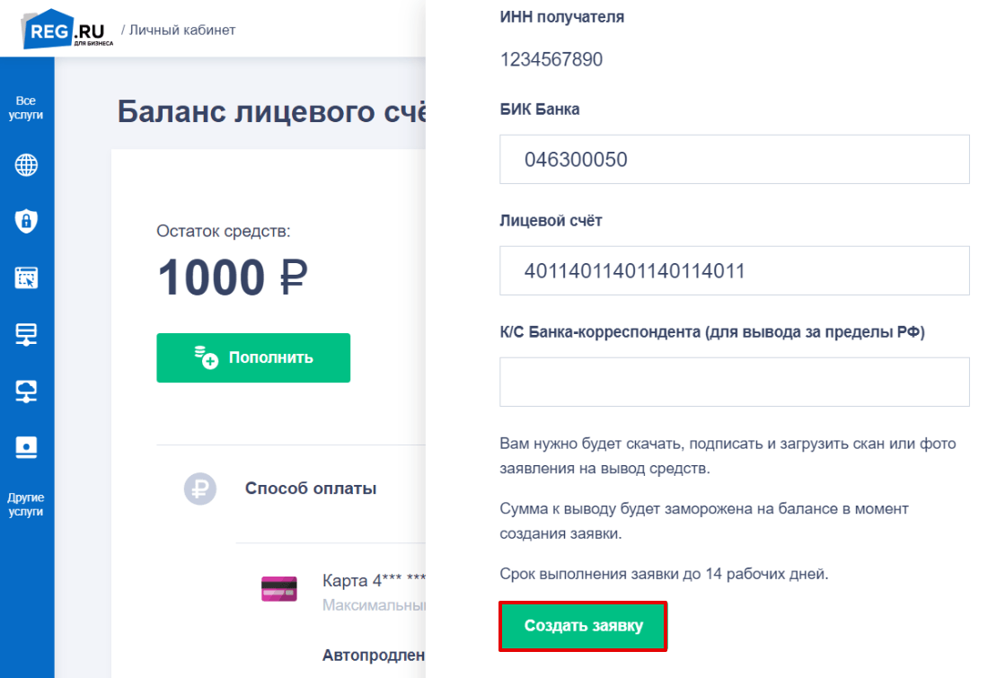Open Все услуги in sidebar
Screen dimensions: 988x678
pos(26,108)
